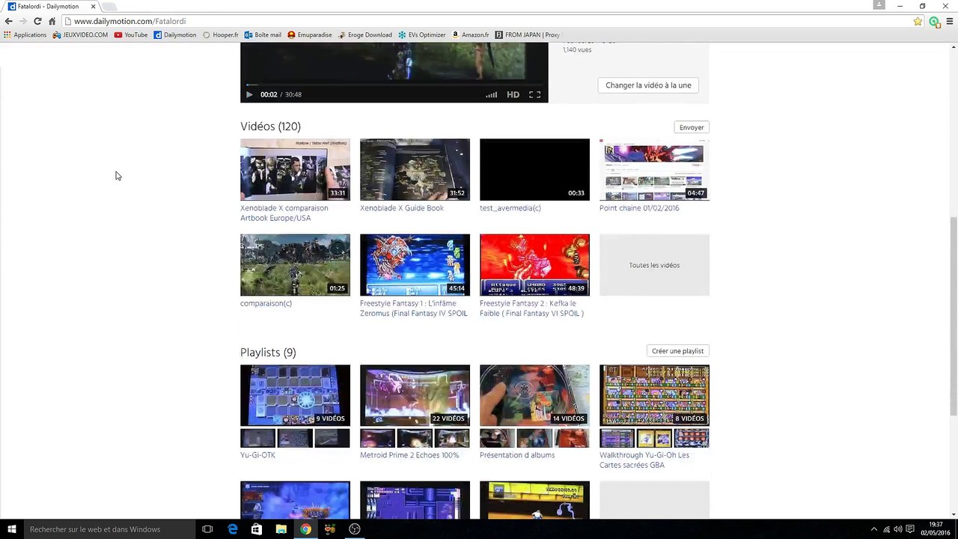Click the green extension icon
Screen dimensions: 958x539
(x=934, y=22)
